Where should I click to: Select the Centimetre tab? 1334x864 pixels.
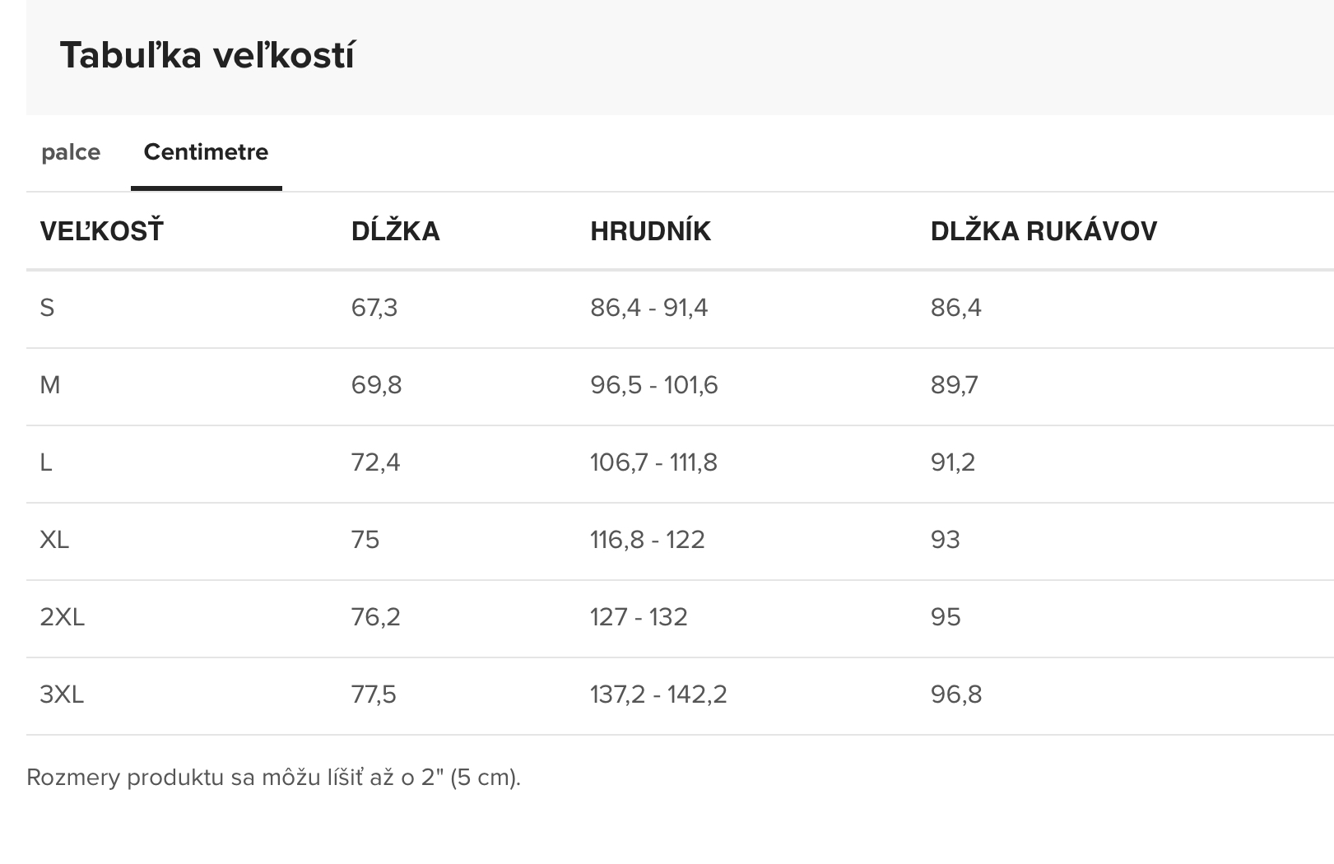point(206,152)
